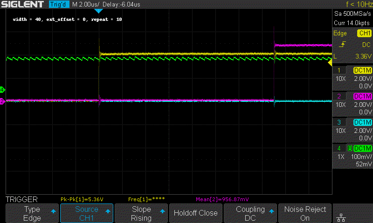373x223 pixels.
Task: Click the M 2.00us timebase readout
Action: pos(86,4)
